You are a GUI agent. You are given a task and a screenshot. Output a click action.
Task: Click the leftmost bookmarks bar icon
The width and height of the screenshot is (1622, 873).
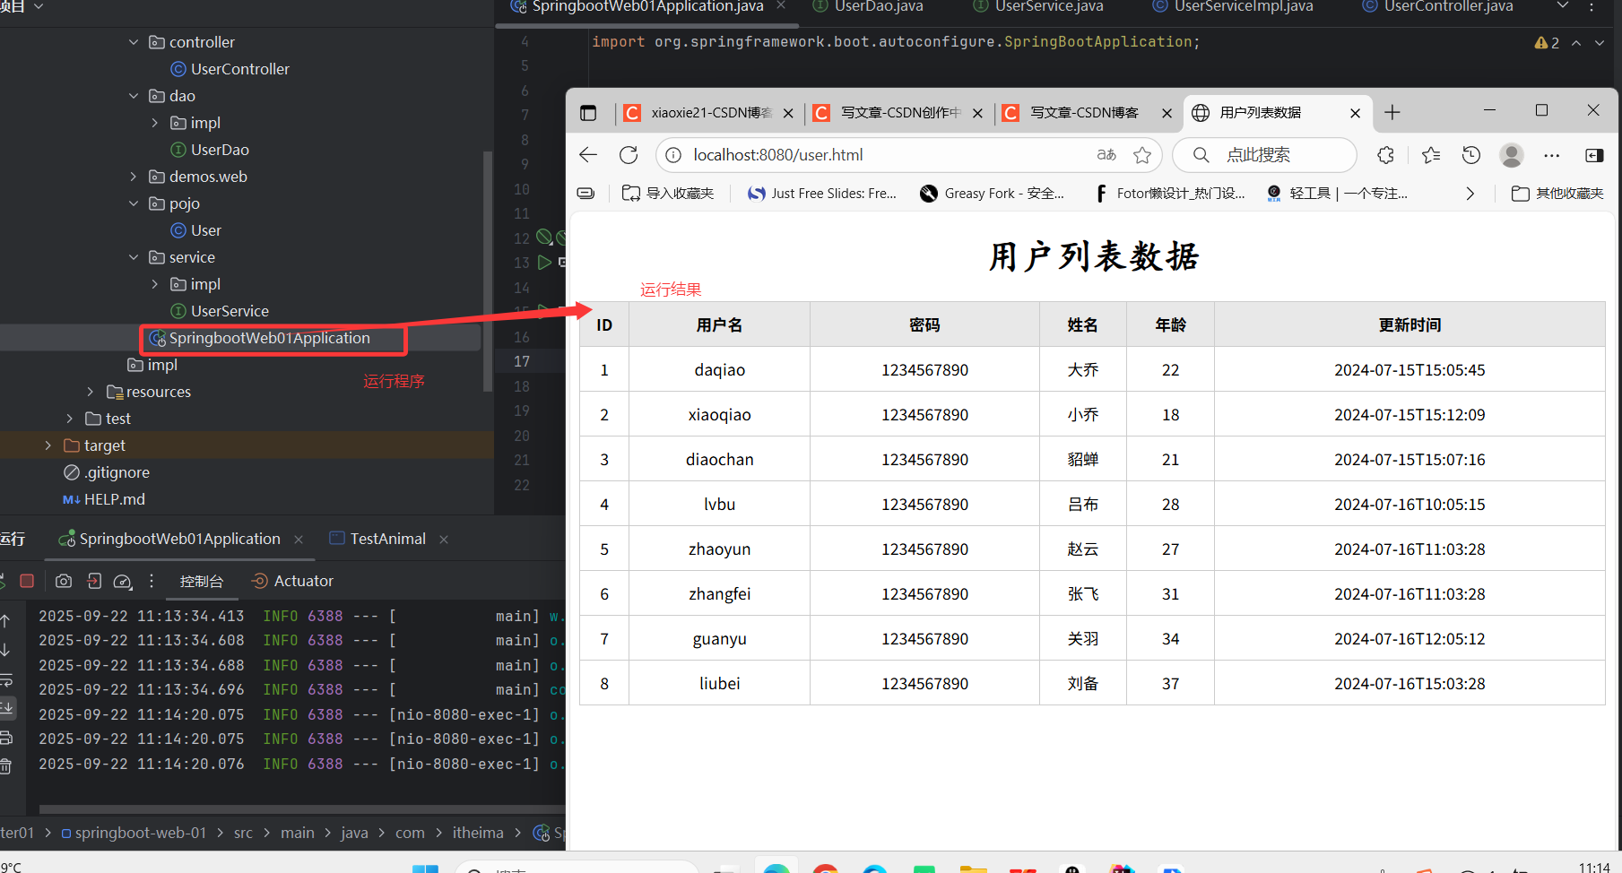coord(585,193)
